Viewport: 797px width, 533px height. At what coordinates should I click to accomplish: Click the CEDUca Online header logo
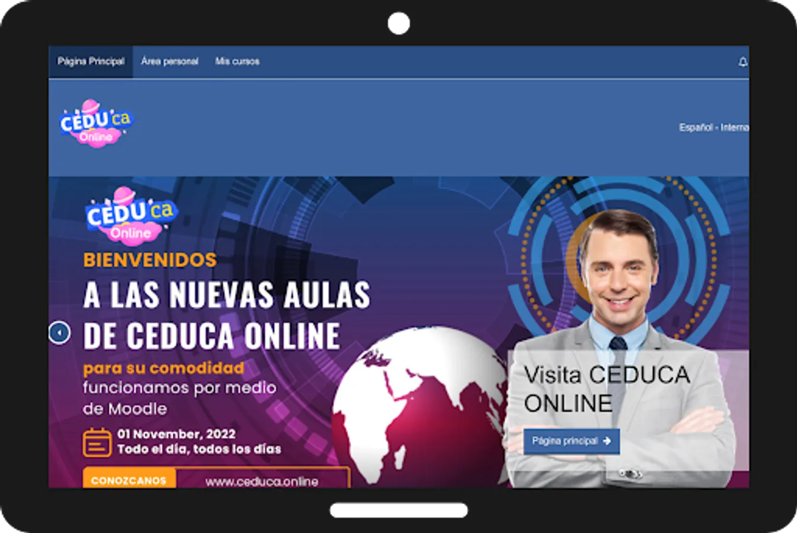coord(96,123)
